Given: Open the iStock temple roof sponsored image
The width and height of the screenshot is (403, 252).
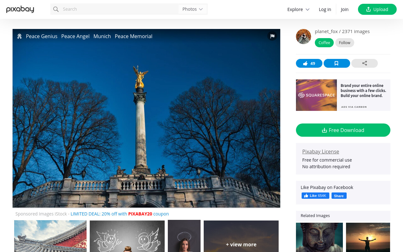Looking at the screenshot, I should (x=50, y=236).
